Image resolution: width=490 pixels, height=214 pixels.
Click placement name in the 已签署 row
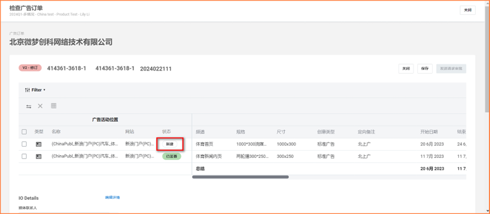point(85,156)
